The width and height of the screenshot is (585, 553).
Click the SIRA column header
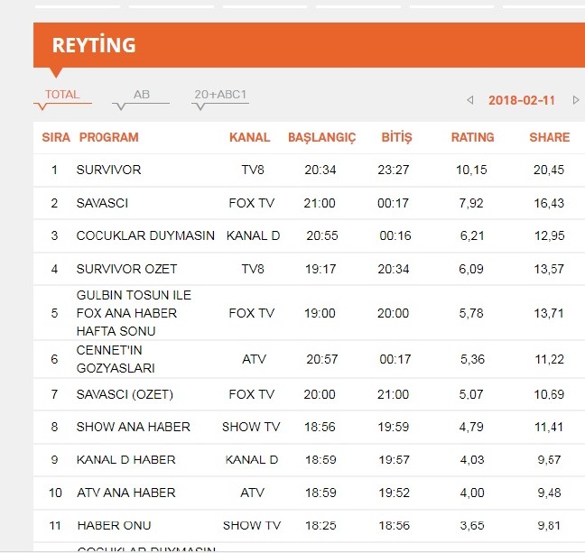tap(55, 138)
